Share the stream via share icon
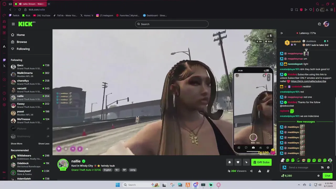 click(251, 171)
